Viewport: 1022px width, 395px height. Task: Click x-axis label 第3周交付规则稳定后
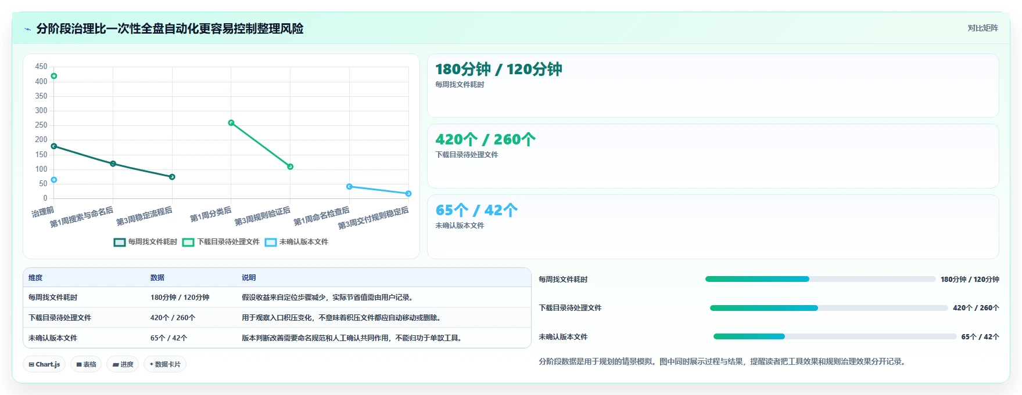[373, 218]
